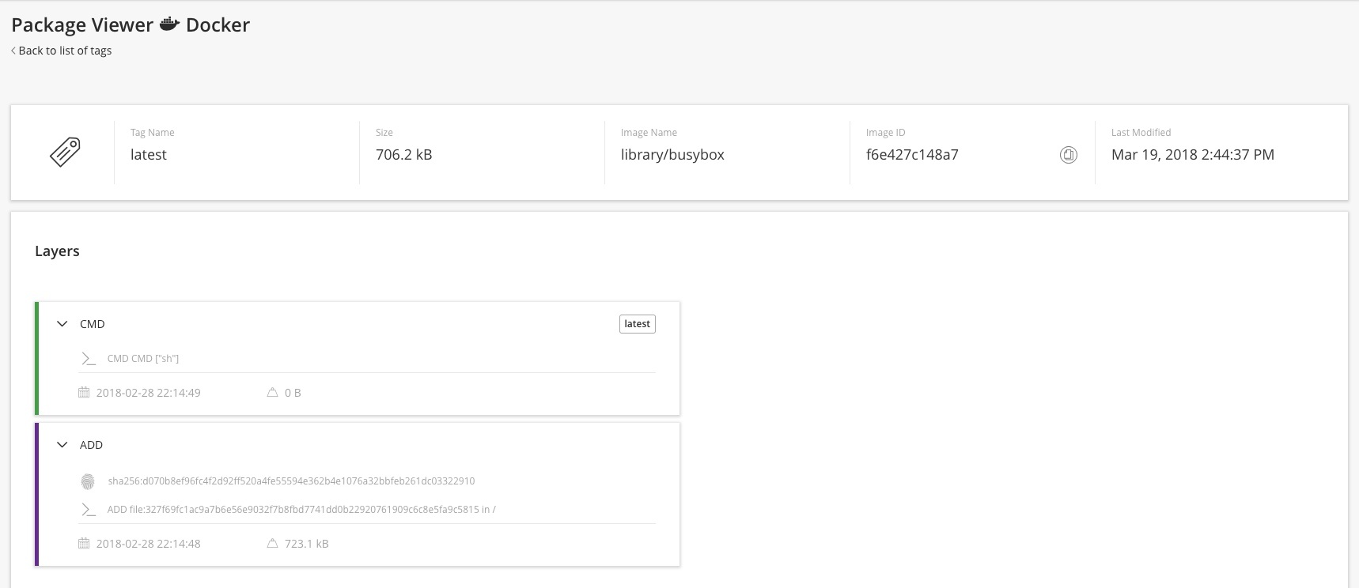Click the ADD layer title

[92, 445]
